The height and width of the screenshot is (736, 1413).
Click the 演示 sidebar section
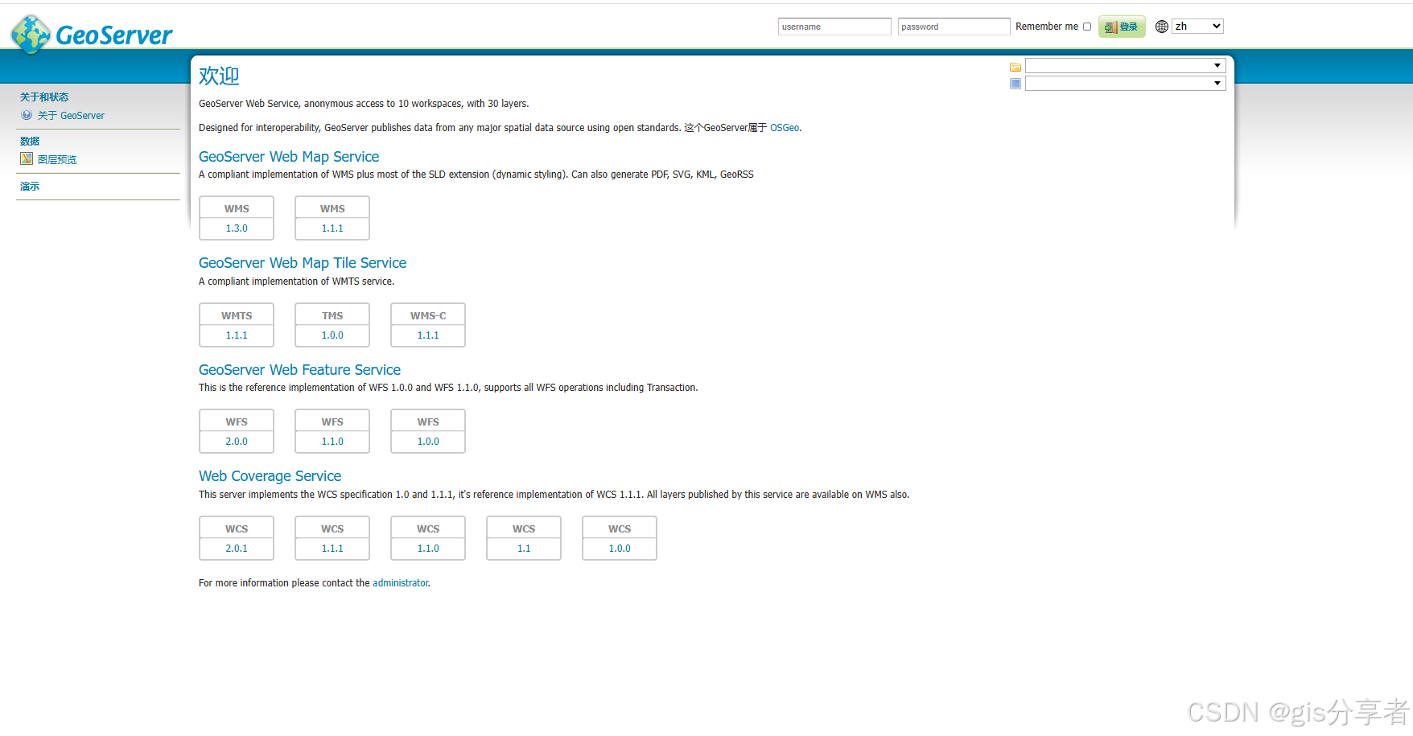pos(30,187)
